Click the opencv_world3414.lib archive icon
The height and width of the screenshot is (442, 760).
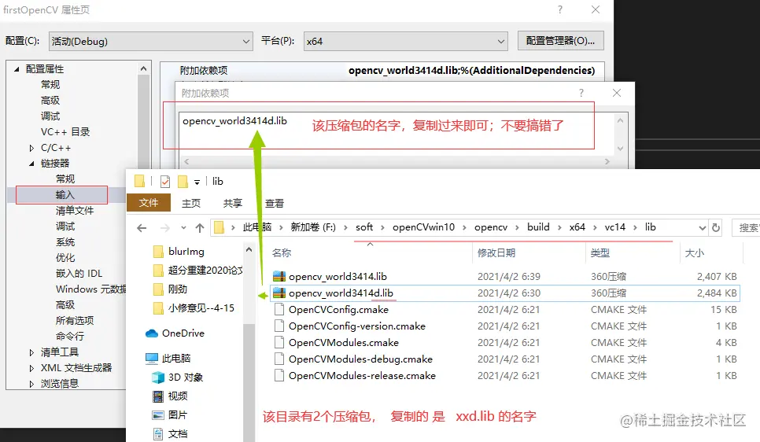[x=279, y=277]
